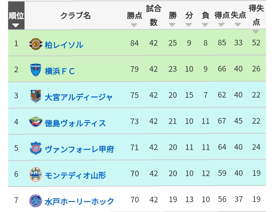Sort table by 順位 rank column
The width and height of the screenshot is (273, 212).
[x=16, y=15]
